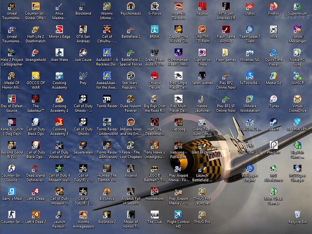Select the More Great Games icon
Viewport: 312px width, 234px height.
tap(274, 197)
